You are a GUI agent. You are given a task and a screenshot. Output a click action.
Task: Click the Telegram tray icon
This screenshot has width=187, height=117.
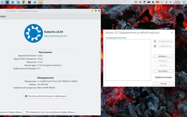(x=140, y=2)
